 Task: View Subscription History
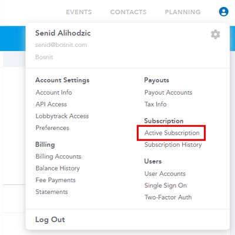pos(173,145)
